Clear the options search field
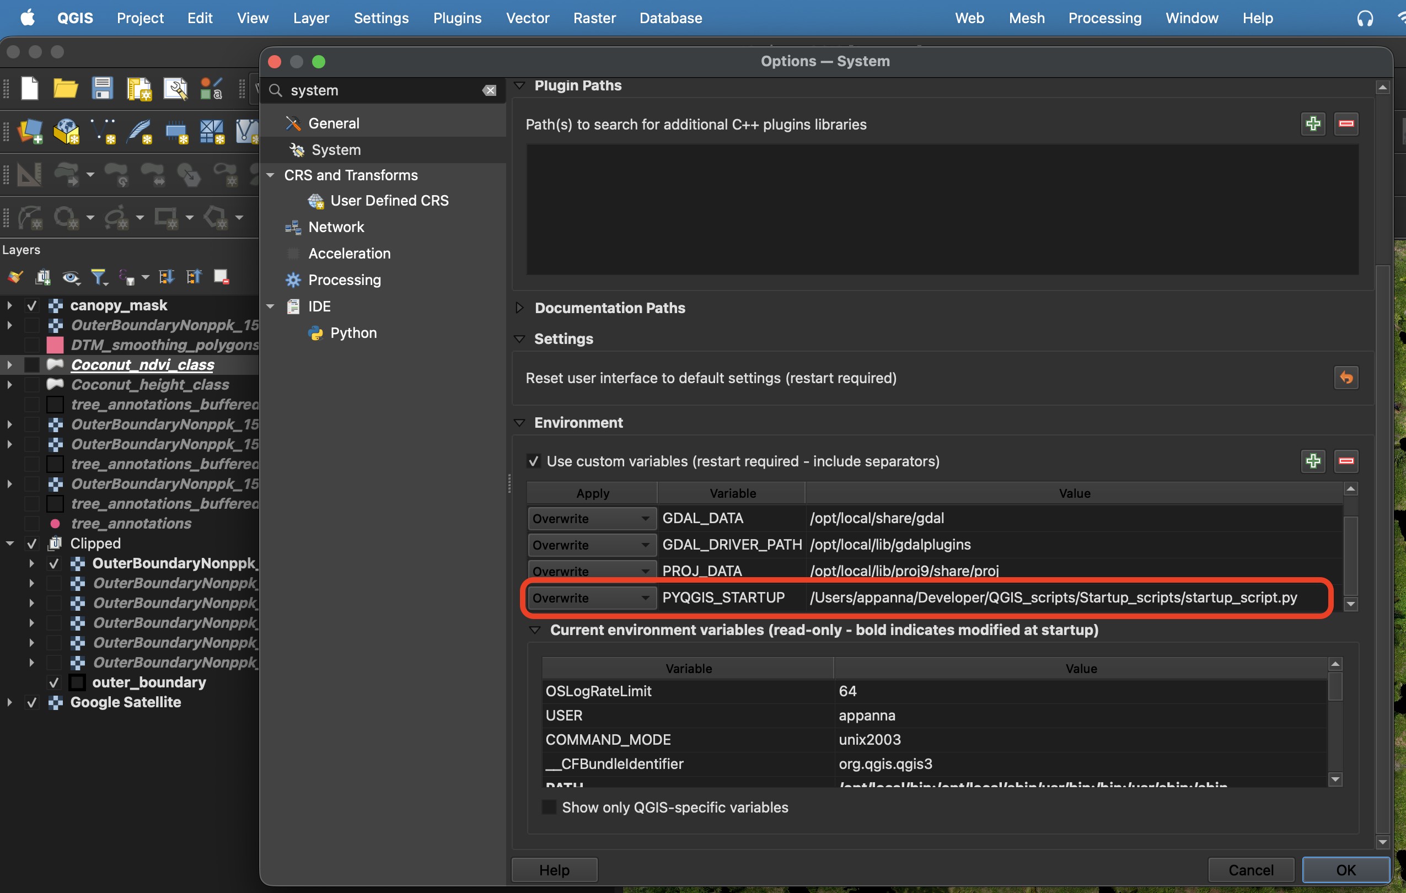This screenshot has height=893, width=1406. pyautogui.click(x=489, y=90)
